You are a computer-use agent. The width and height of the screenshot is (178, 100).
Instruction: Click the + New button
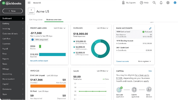[x=13, y=11]
